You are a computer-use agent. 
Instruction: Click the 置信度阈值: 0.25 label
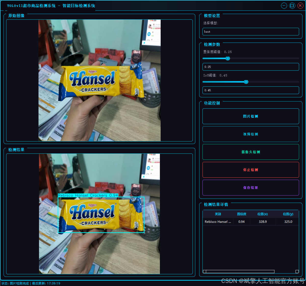click(218, 52)
